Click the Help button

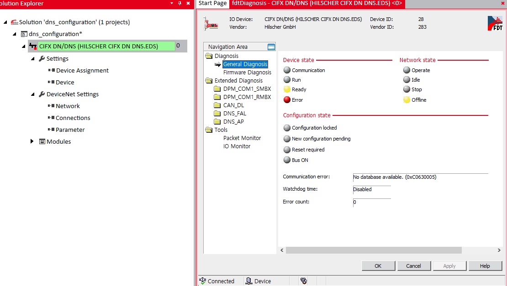(485, 265)
